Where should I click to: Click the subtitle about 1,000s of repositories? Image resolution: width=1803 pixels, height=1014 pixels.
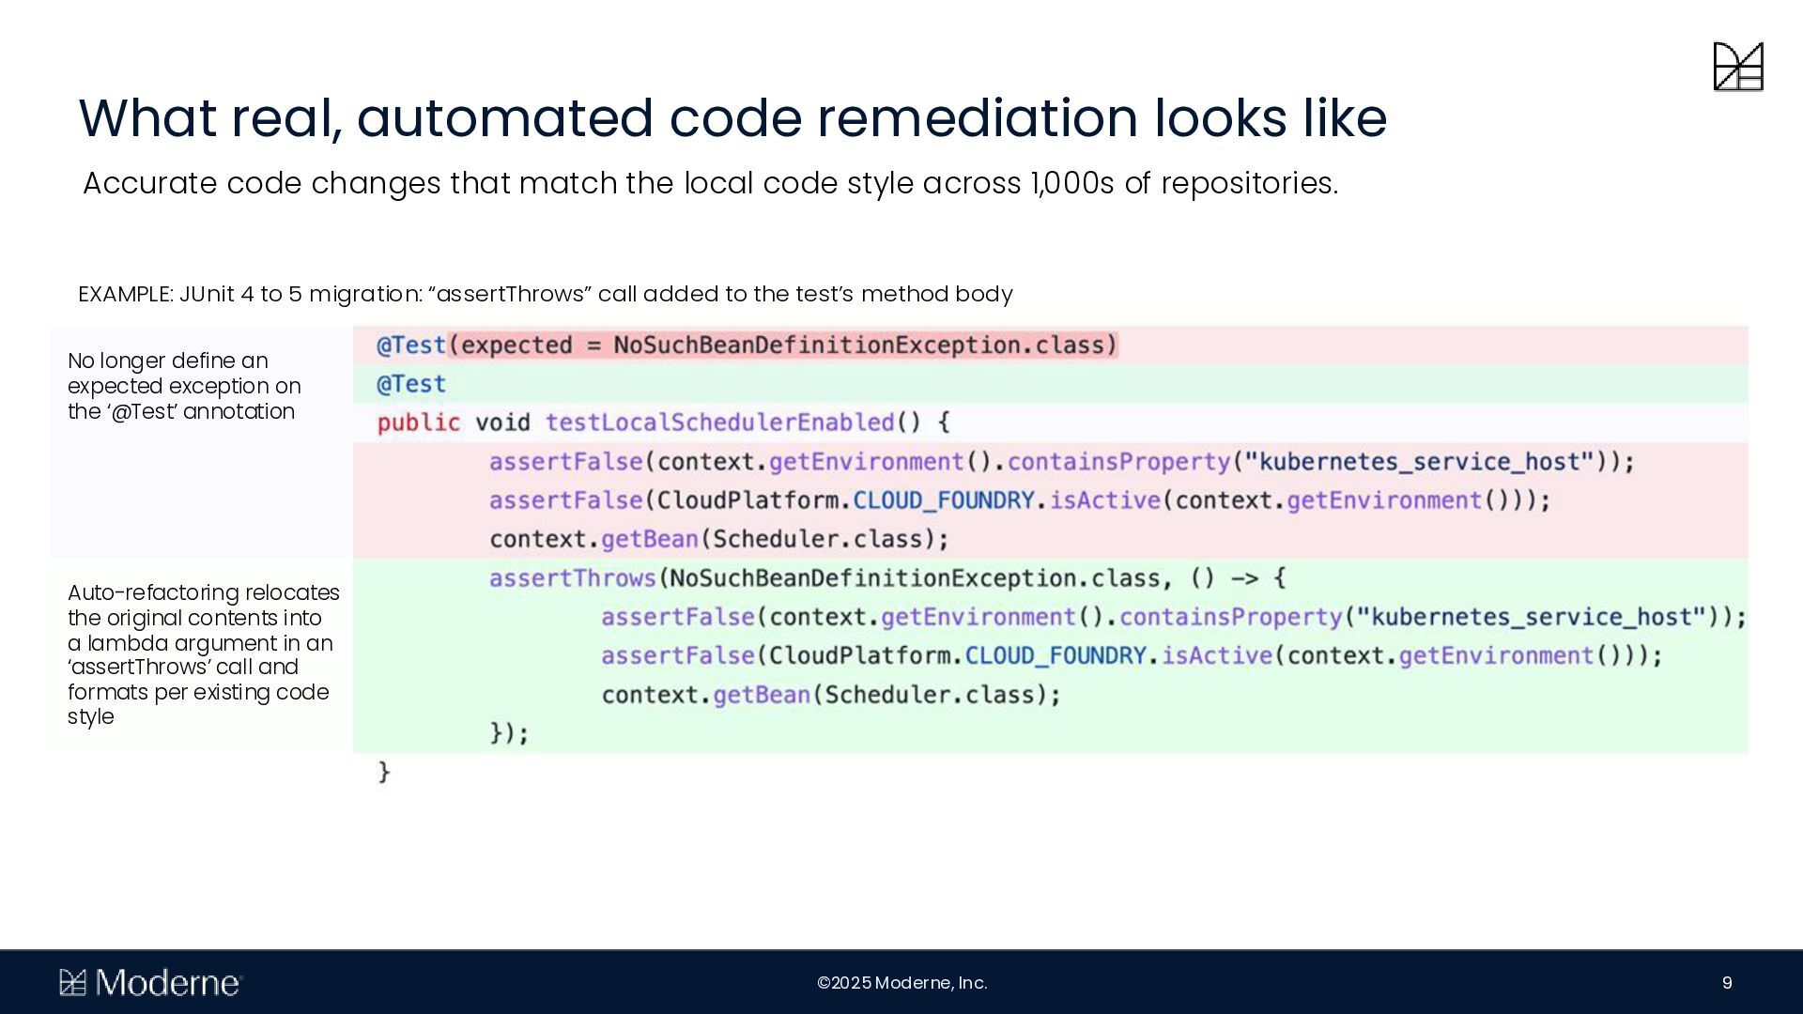coord(710,183)
